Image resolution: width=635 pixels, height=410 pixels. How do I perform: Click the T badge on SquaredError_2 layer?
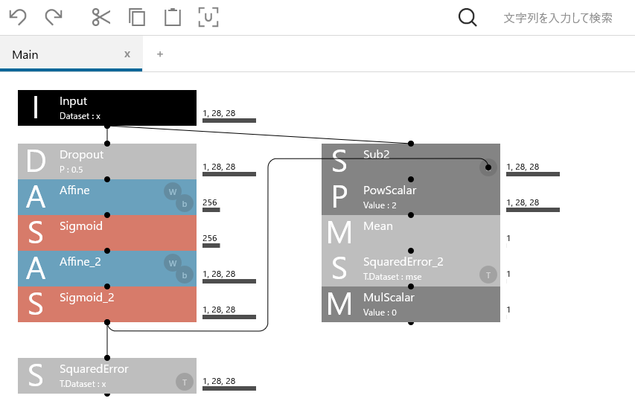coord(488,275)
